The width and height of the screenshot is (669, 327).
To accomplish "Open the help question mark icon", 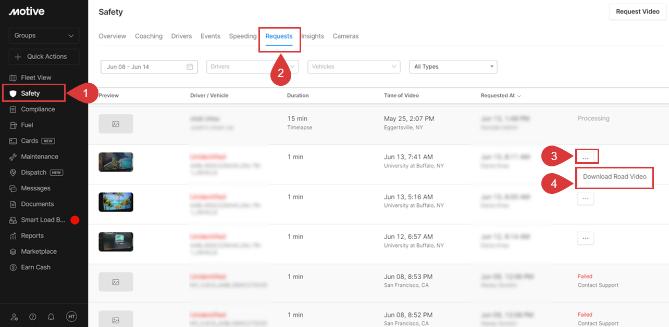I will point(33,317).
